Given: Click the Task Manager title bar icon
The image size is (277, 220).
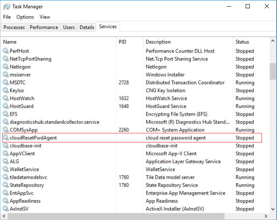Looking at the screenshot, I should [x=7, y=7].
